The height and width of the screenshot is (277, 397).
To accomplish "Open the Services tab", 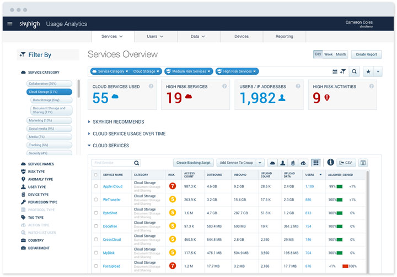I will pyautogui.click(x=112, y=36).
